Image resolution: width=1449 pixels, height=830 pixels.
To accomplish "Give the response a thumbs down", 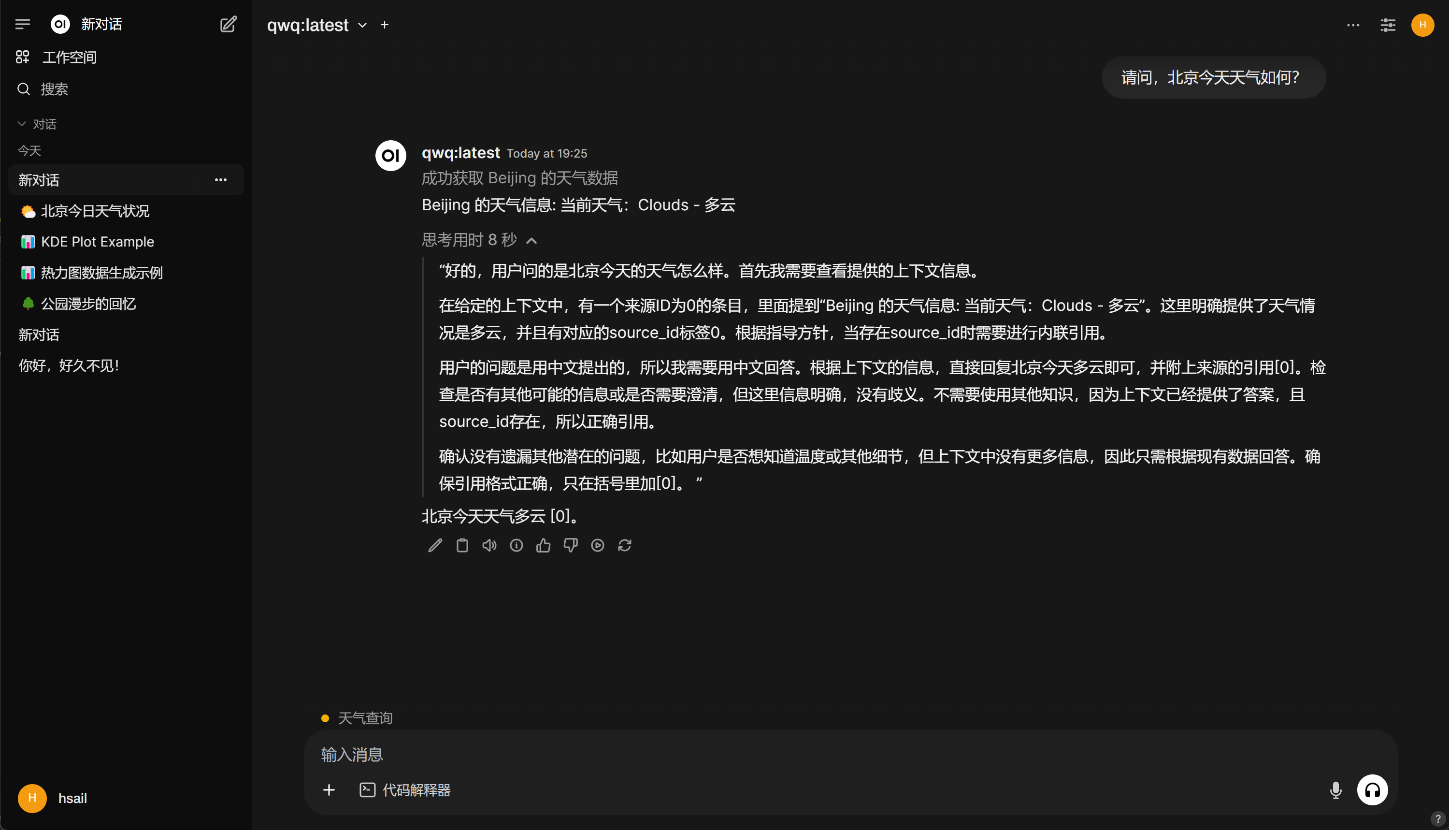I will (x=570, y=546).
